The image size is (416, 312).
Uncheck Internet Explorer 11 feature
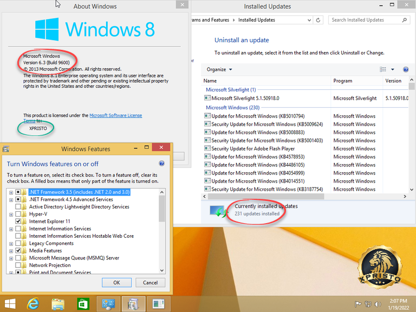pos(18,221)
